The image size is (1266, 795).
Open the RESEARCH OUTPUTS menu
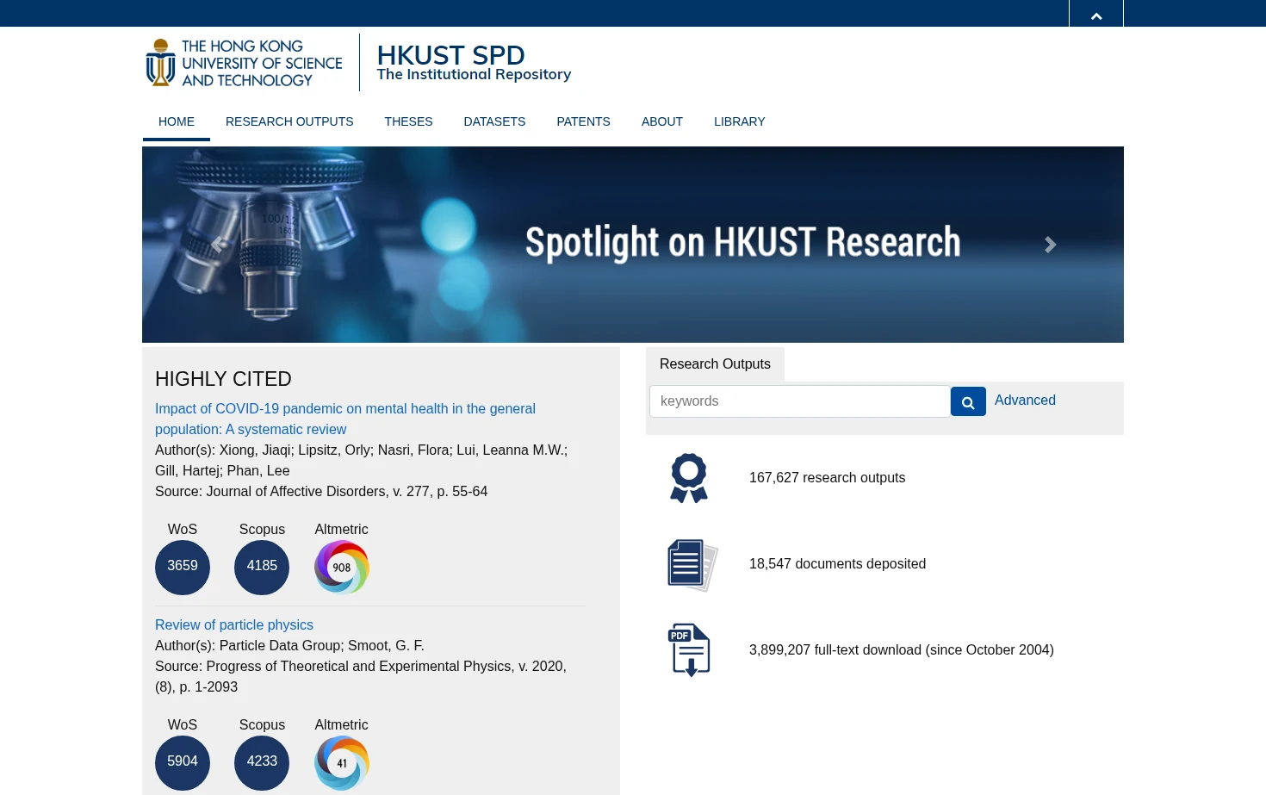pos(289,121)
